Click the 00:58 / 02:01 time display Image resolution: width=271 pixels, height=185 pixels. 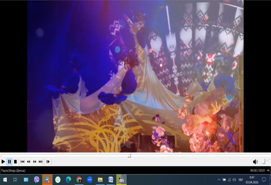click(257, 170)
